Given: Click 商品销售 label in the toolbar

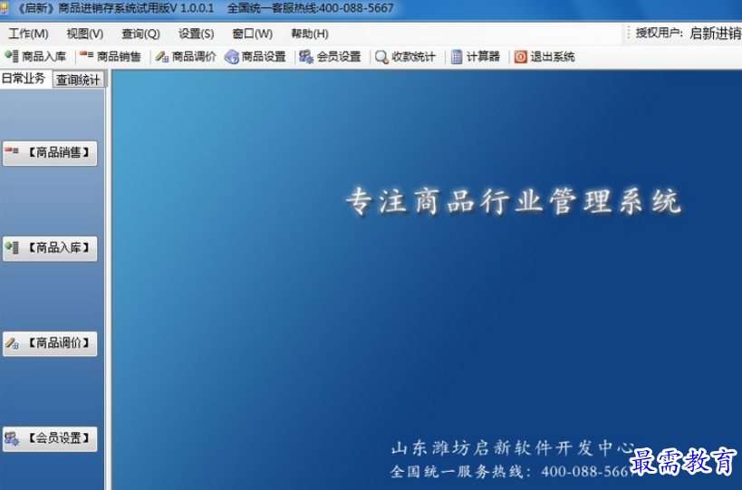Looking at the screenshot, I should click(119, 57).
